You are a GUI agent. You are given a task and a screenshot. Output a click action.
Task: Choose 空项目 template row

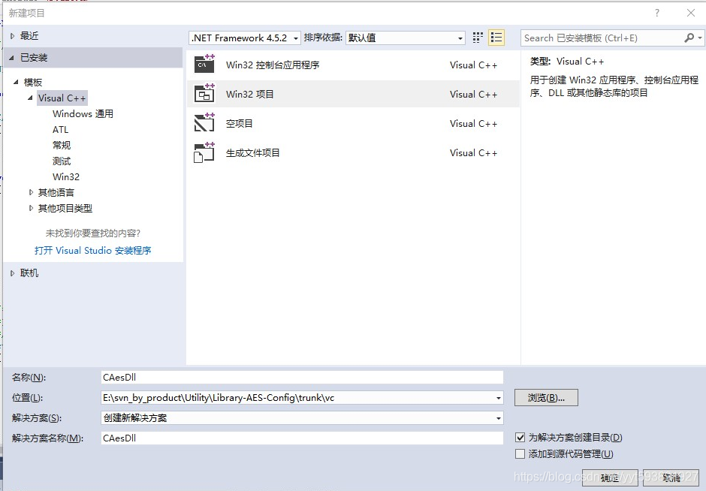coord(353,123)
